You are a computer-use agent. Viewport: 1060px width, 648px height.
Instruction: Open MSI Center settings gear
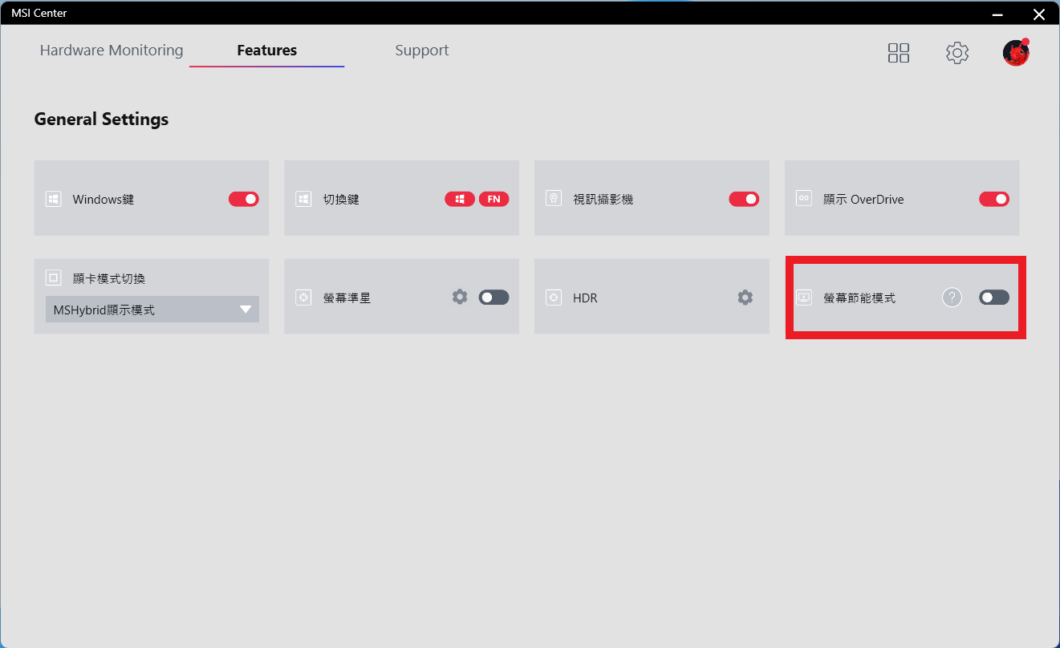click(x=956, y=53)
